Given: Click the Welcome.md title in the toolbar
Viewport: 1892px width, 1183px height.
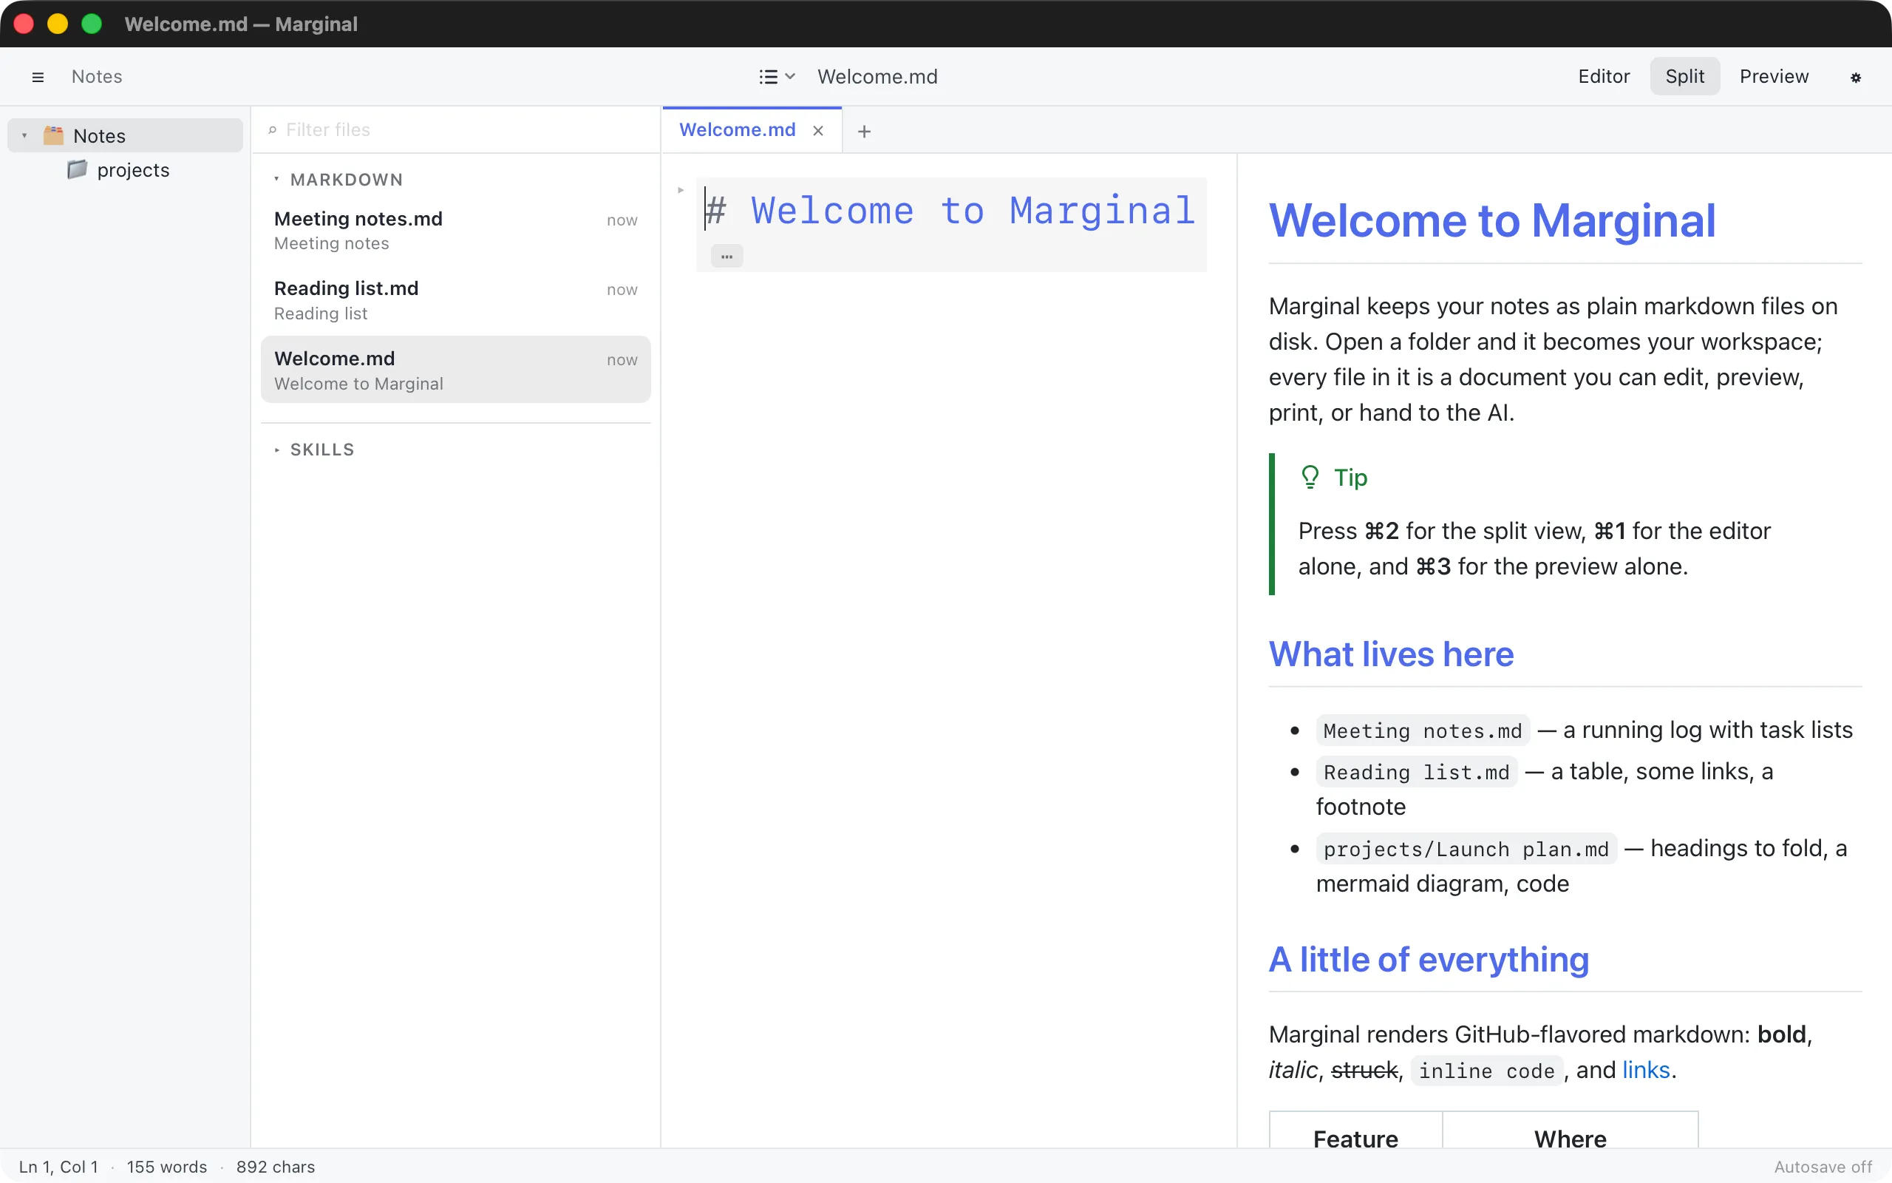Looking at the screenshot, I should pyautogui.click(x=877, y=77).
